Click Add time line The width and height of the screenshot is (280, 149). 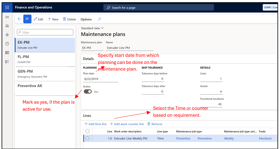(x=95, y=124)
